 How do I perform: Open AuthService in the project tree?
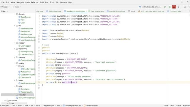coord(24,72)
